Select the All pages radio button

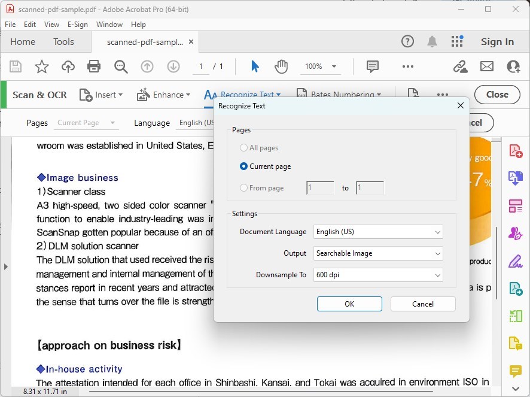click(x=244, y=147)
